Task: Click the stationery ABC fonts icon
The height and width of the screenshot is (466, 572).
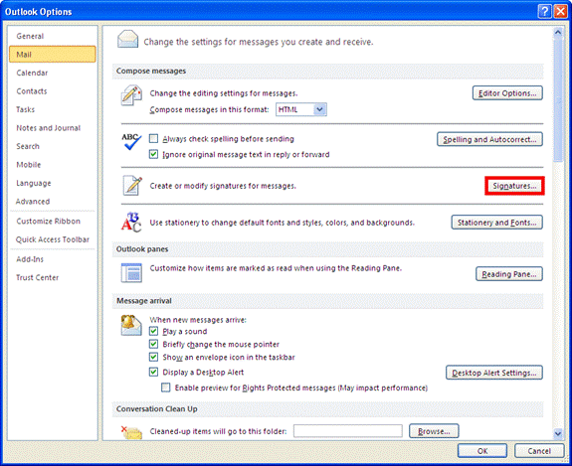Action: [131, 223]
